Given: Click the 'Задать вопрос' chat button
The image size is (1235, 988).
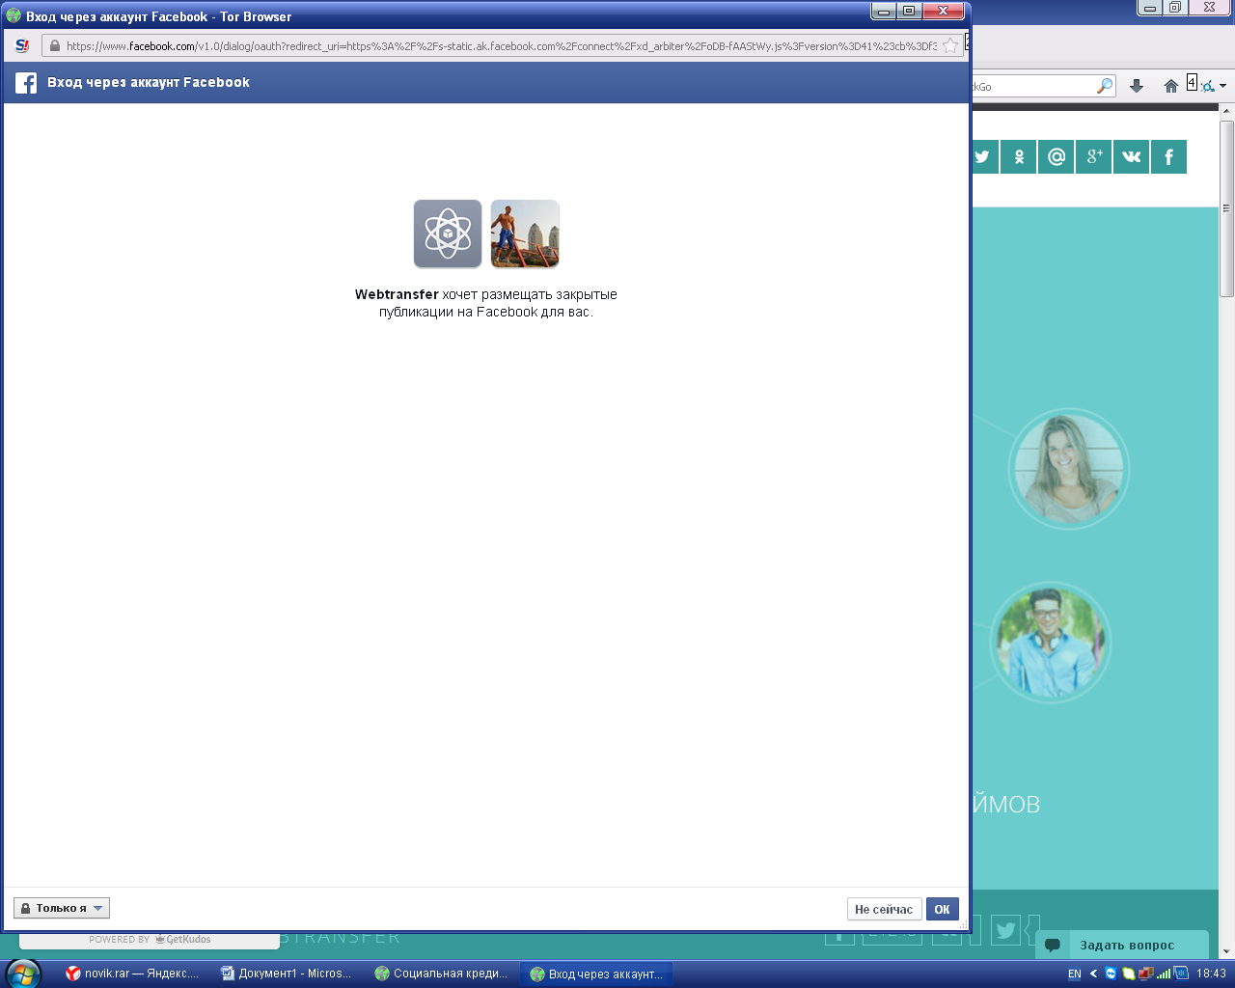Looking at the screenshot, I should coord(1122,945).
